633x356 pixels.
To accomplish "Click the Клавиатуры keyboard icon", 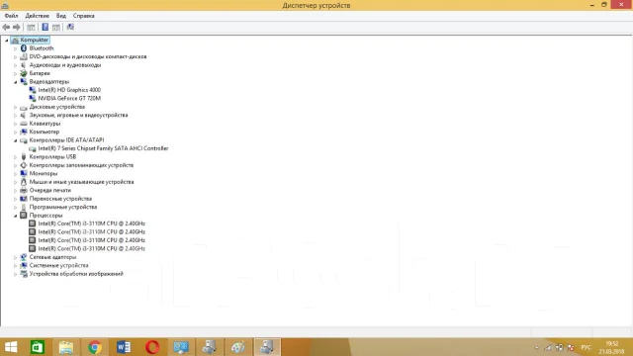I will [24, 124].
